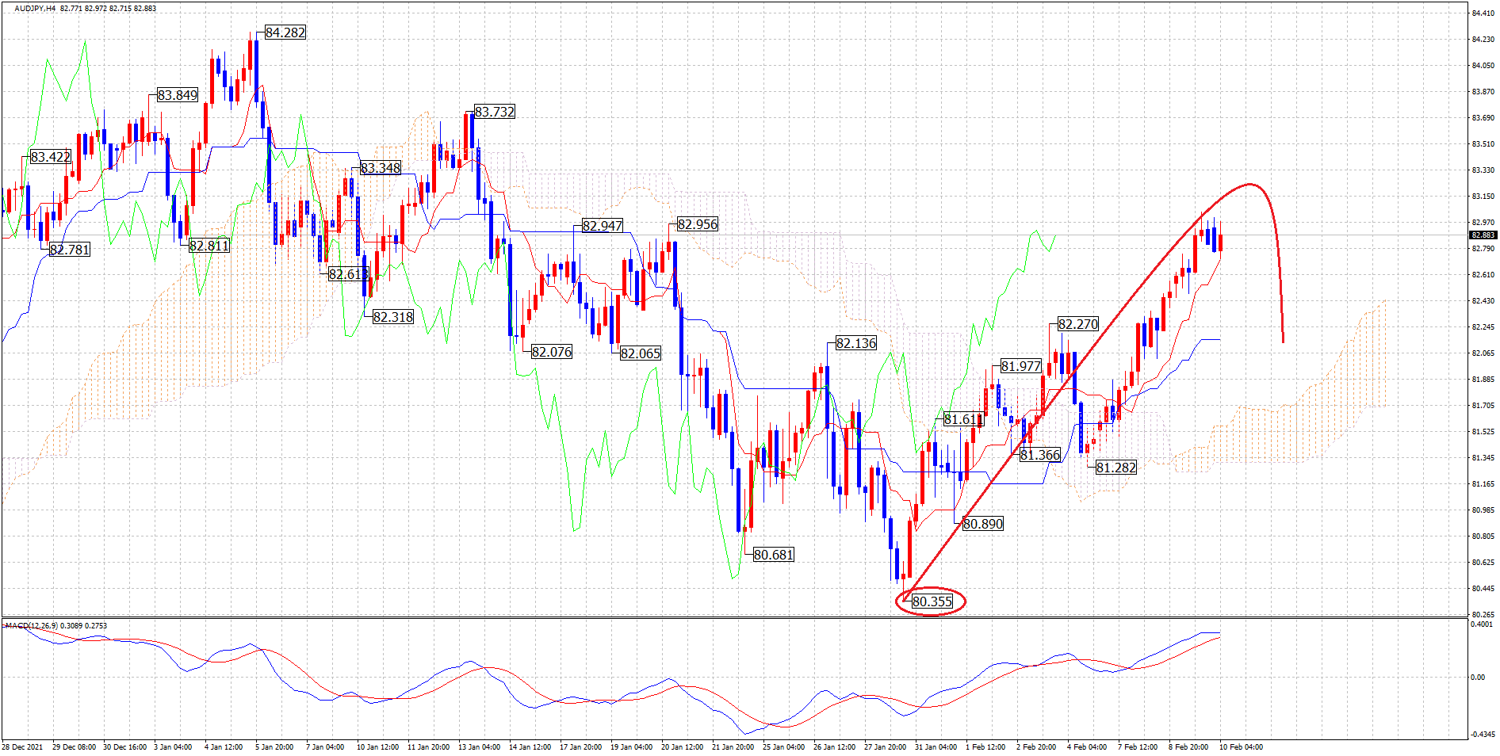Click the AUDJPY,H4 chart title label
Screen dimensions: 1500x756
35,9
